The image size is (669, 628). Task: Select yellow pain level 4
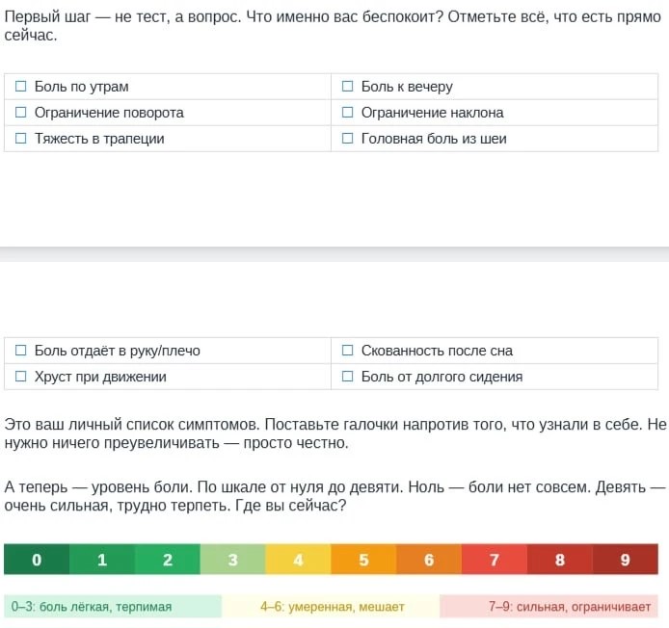(298, 559)
